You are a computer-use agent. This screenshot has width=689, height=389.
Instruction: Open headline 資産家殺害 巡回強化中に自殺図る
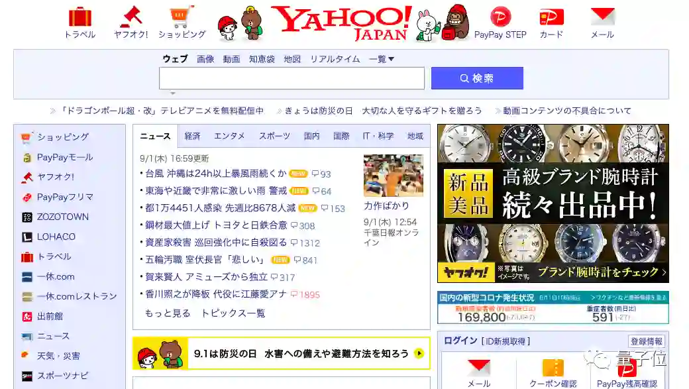pyautogui.click(x=216, y=242)
